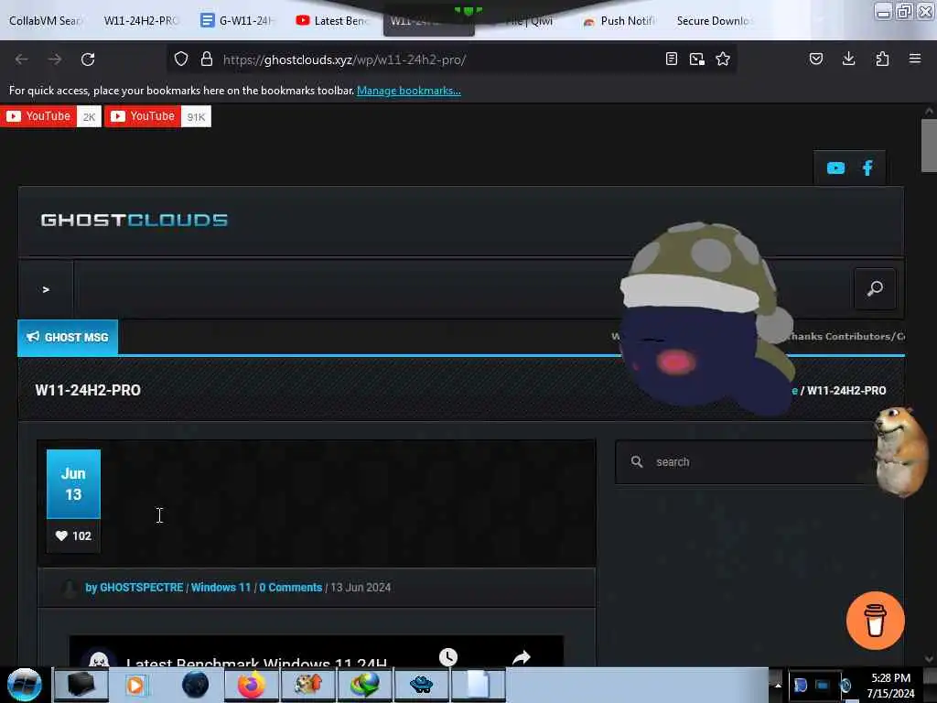Open picture-in-picture icon in address bar
The height and width of the screenshot is (703, 937).
point(696,59)
